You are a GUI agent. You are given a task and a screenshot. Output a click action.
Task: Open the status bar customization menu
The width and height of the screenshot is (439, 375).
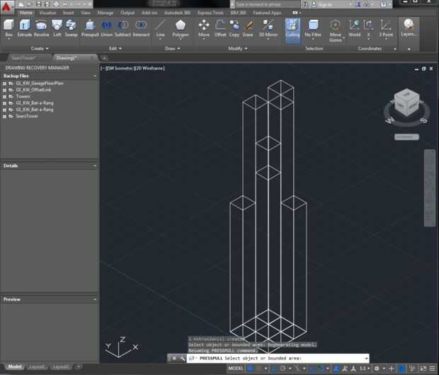[x=433, y=369]
